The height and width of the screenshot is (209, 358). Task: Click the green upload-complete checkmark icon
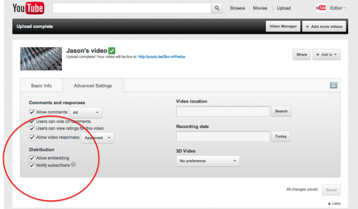pyautogui.click(x=111, y=51)
